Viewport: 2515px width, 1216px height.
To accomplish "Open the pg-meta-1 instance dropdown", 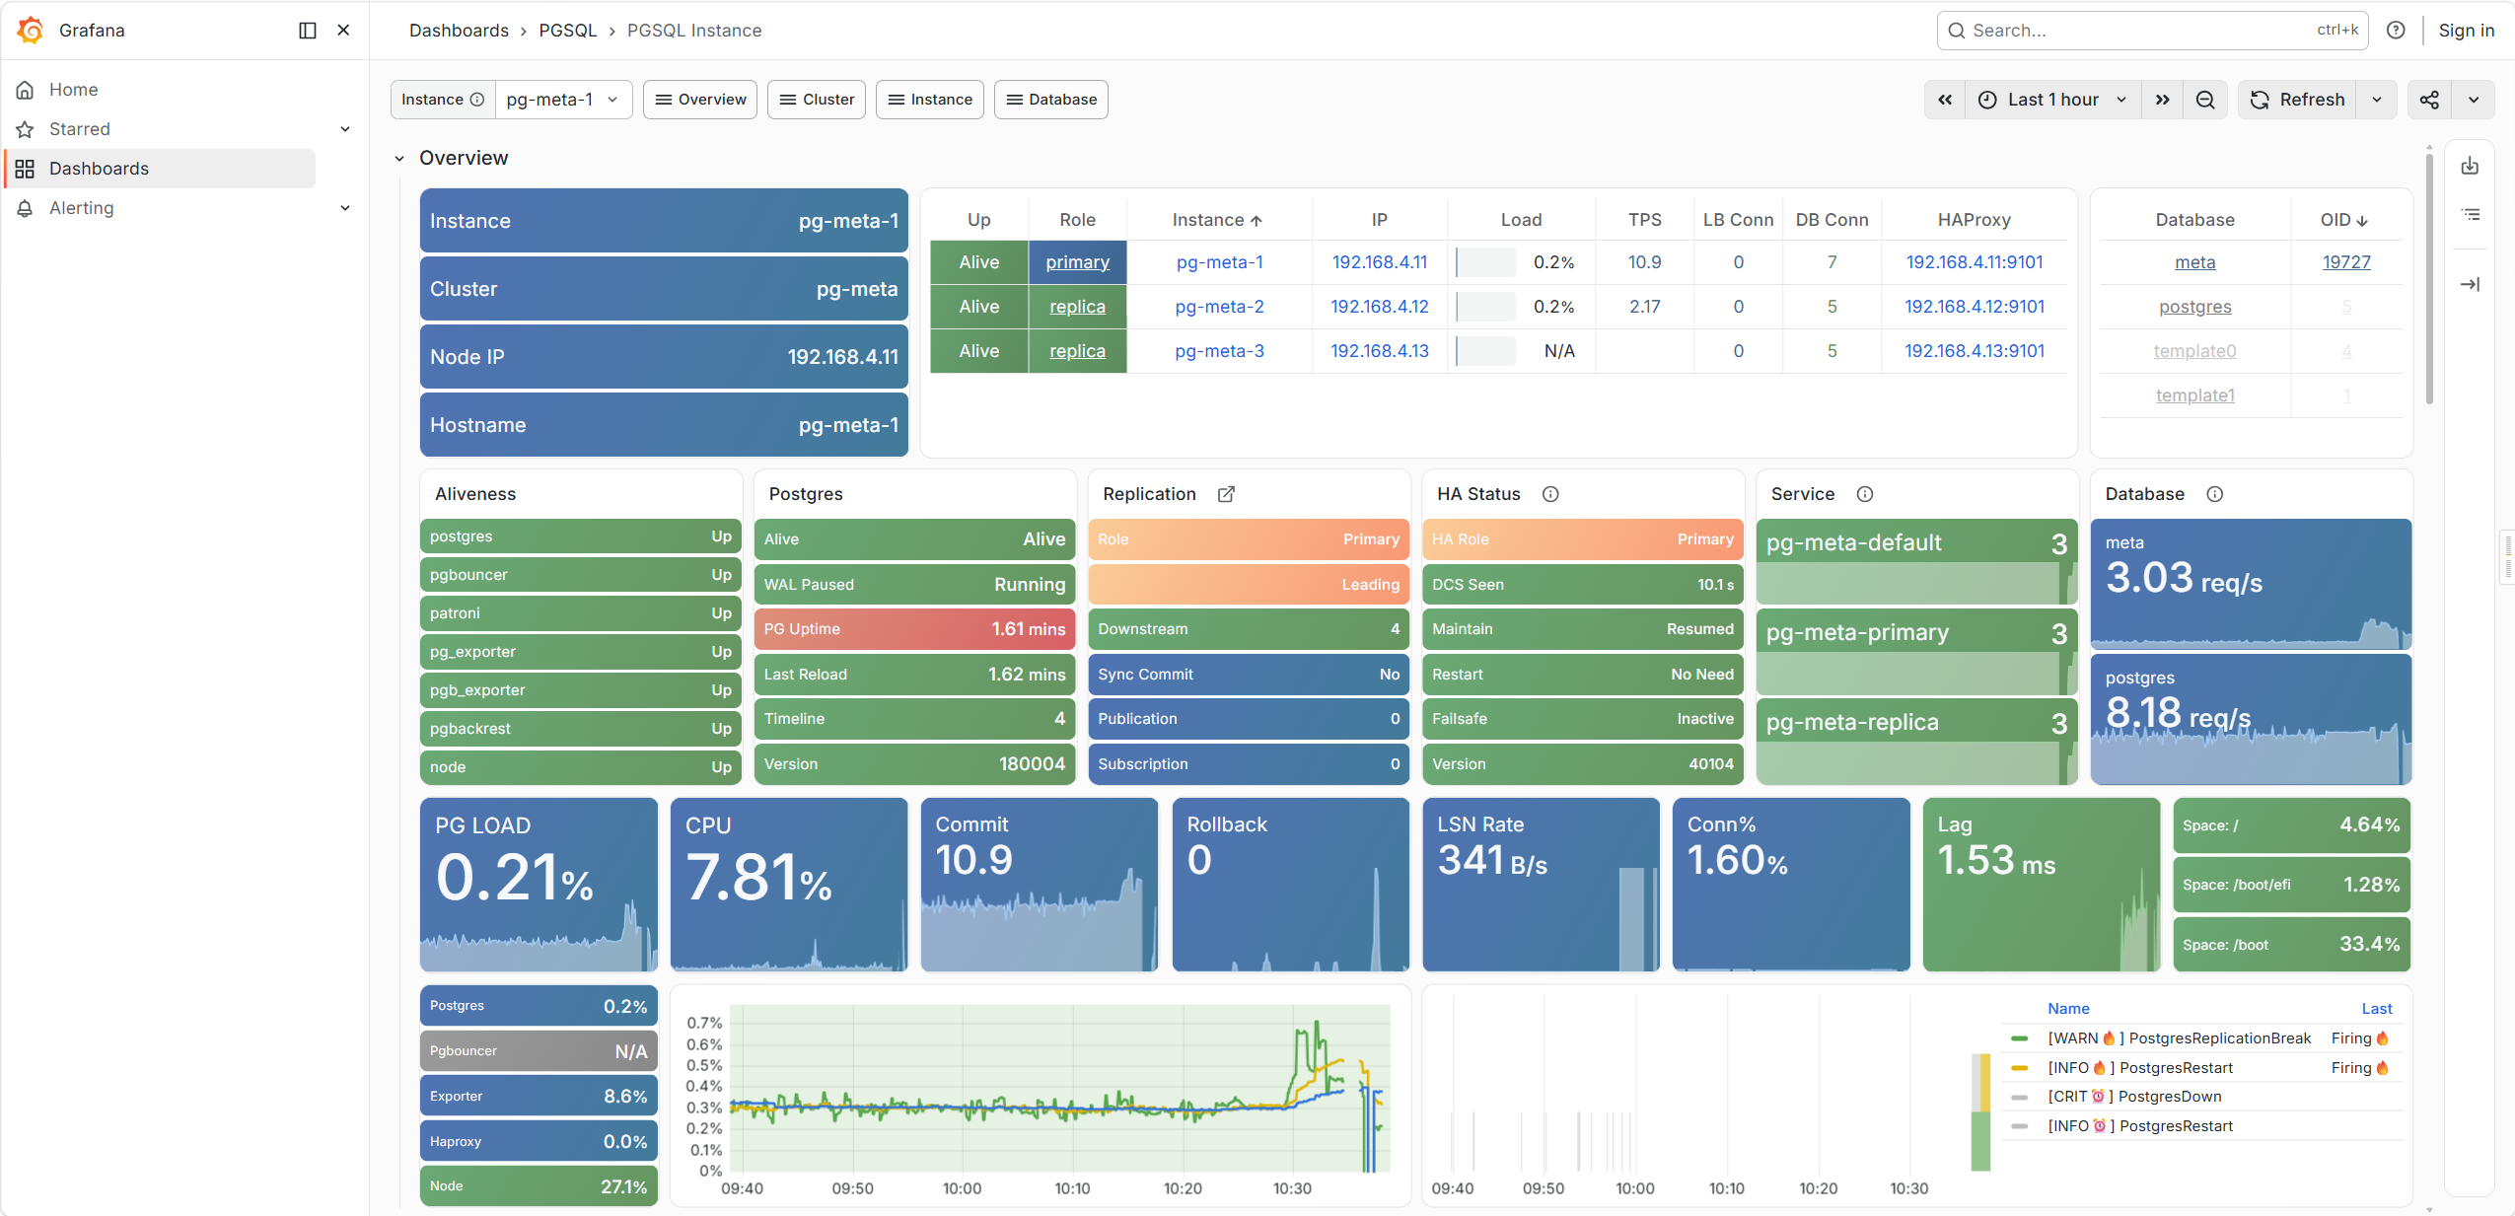I will pos(563,100).
